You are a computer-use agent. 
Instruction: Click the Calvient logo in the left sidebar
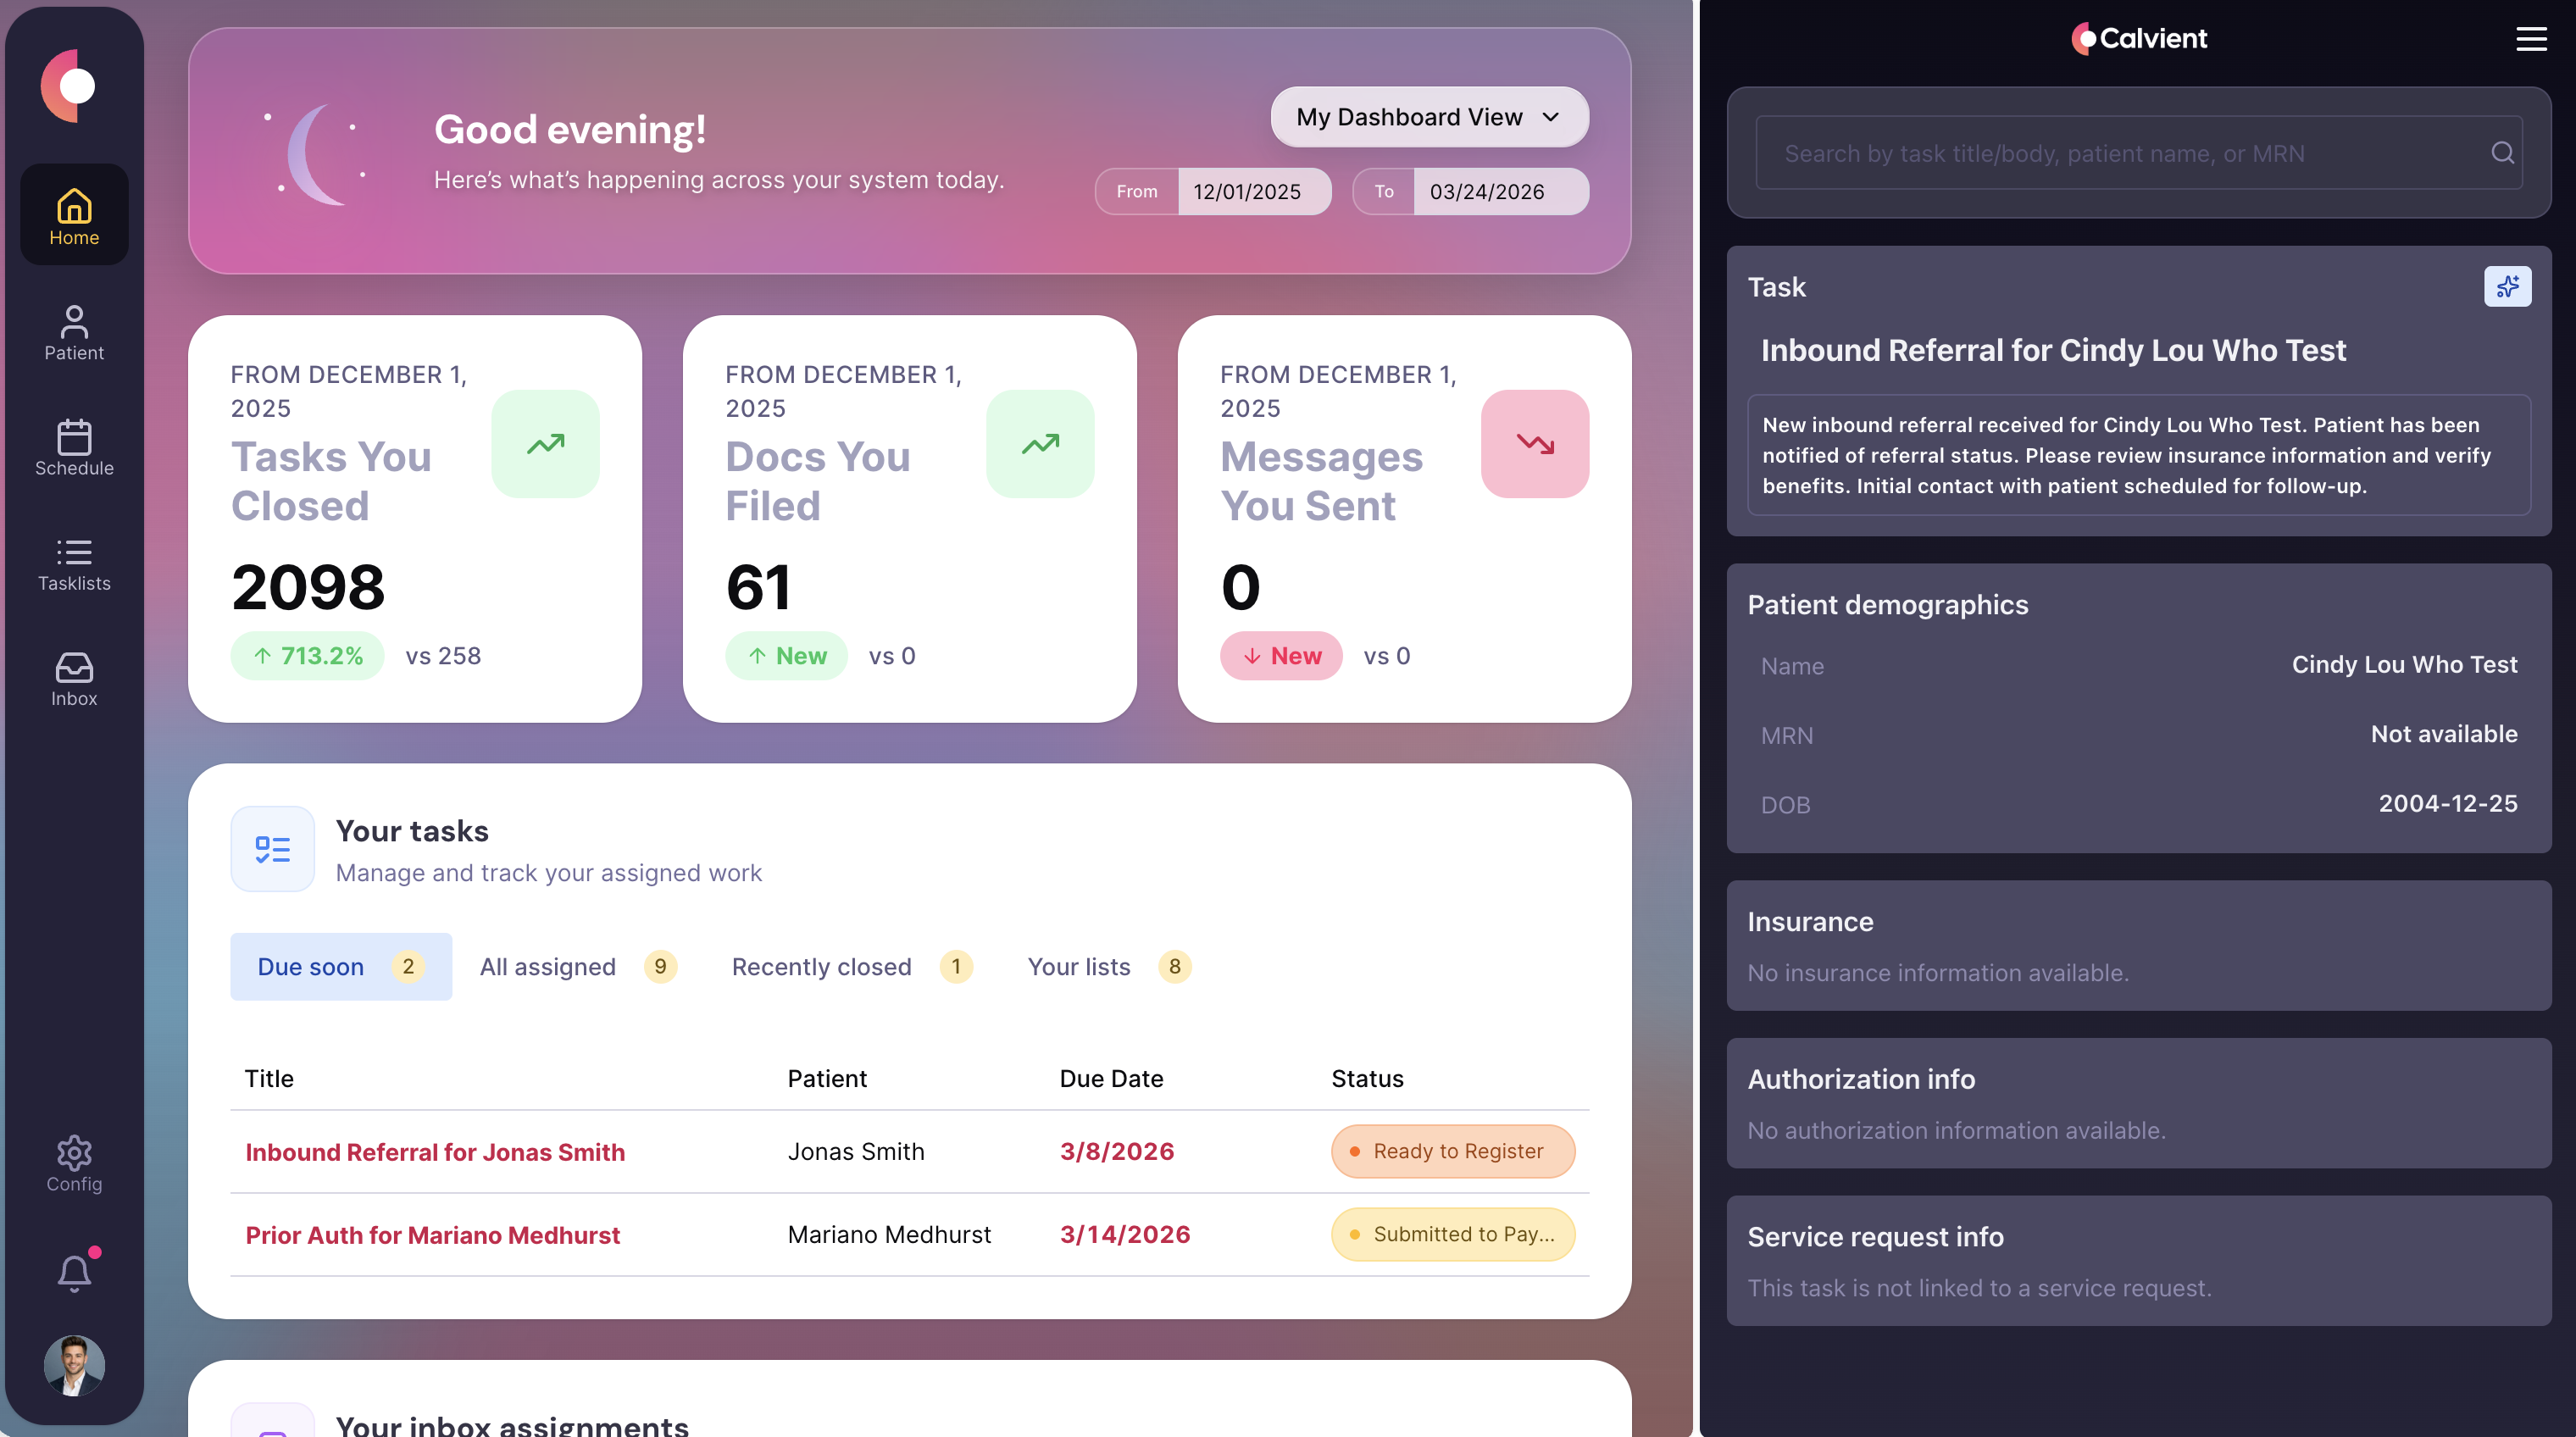[73, 85]
